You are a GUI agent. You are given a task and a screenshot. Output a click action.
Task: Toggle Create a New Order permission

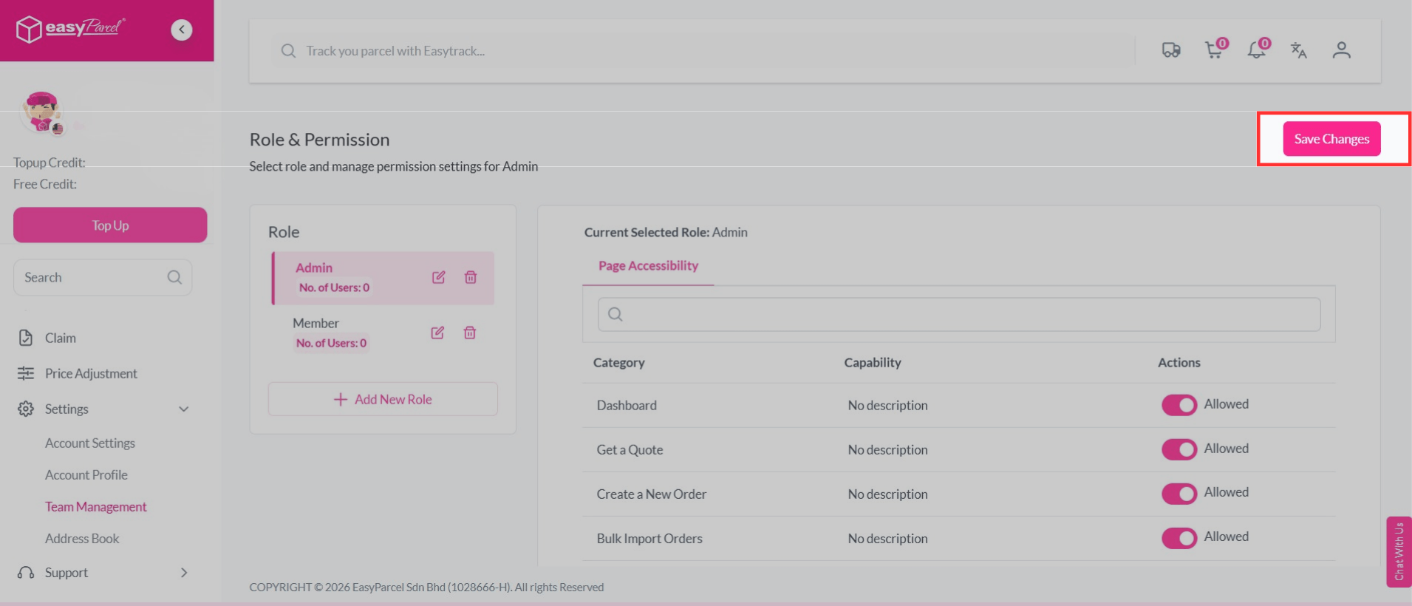click(x=1179, y=494)
